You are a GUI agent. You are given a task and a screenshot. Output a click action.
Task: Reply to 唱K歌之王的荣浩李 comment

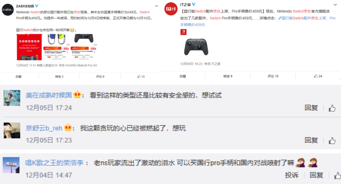click(x=316, y=175)
